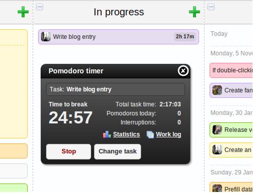Click avatar on Write blog entry card

tap(46, 37)
